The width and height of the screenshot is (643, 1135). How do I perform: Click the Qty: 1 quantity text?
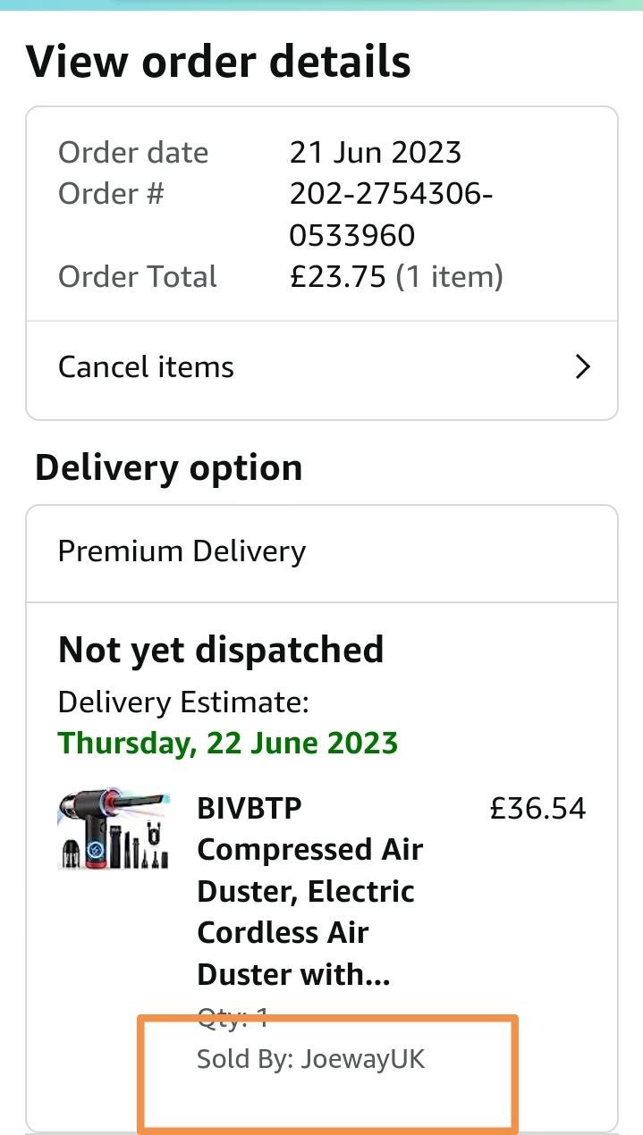(x=233, y=1016)
